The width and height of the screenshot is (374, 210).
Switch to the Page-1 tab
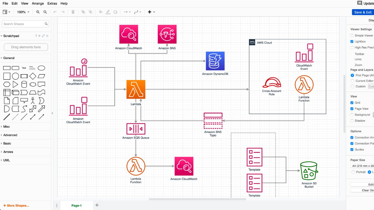click(77, 205)
